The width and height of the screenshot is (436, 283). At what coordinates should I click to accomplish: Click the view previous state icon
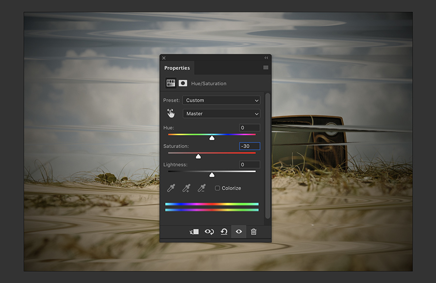209,232
